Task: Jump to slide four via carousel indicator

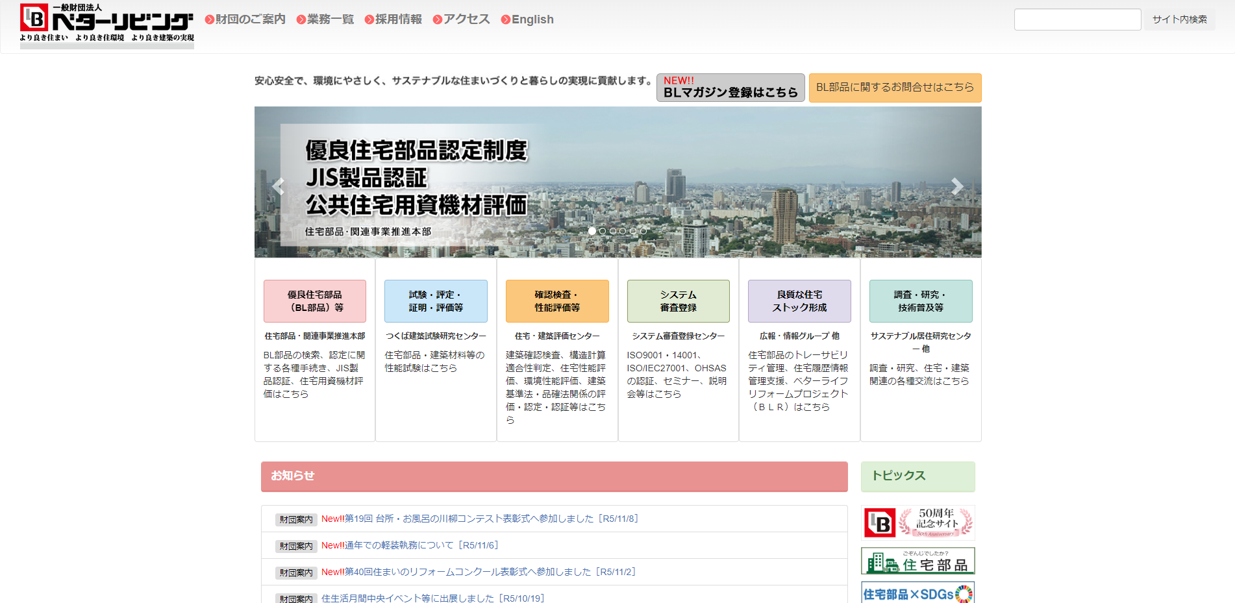Action: coord(623,230)
